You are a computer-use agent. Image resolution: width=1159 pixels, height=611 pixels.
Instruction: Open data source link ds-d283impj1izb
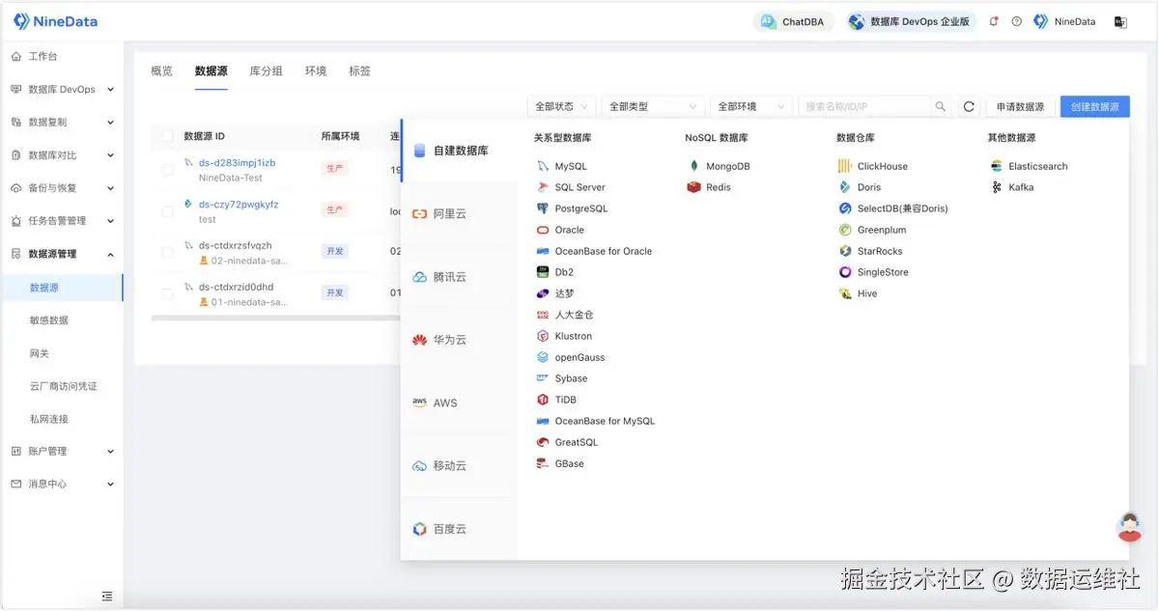pos(237,163)
